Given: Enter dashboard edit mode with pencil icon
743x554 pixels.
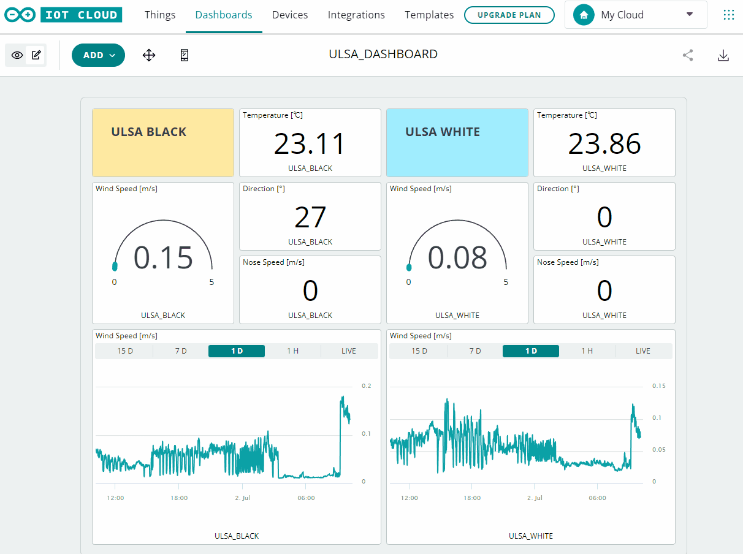Looking at the screenshot, I should coord(36,55).
